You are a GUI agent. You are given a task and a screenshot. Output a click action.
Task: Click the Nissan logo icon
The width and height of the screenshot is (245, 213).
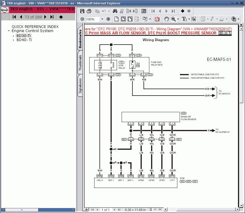tap(5, 10)
